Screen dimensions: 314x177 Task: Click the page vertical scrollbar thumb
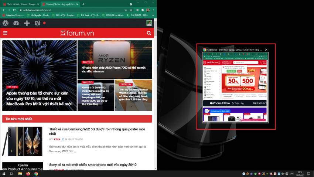156,28
